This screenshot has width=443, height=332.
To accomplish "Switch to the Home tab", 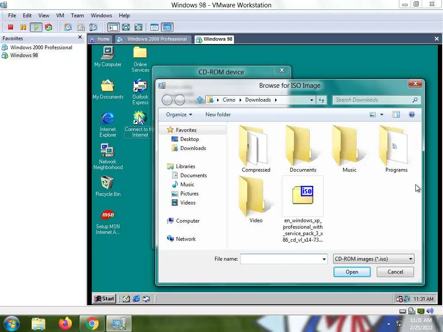I will pyautogui.click(x=100, y=39).
